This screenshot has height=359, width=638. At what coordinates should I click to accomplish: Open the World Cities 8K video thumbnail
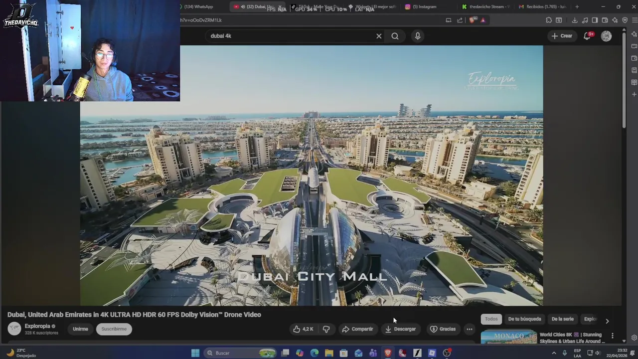(508, 338)
